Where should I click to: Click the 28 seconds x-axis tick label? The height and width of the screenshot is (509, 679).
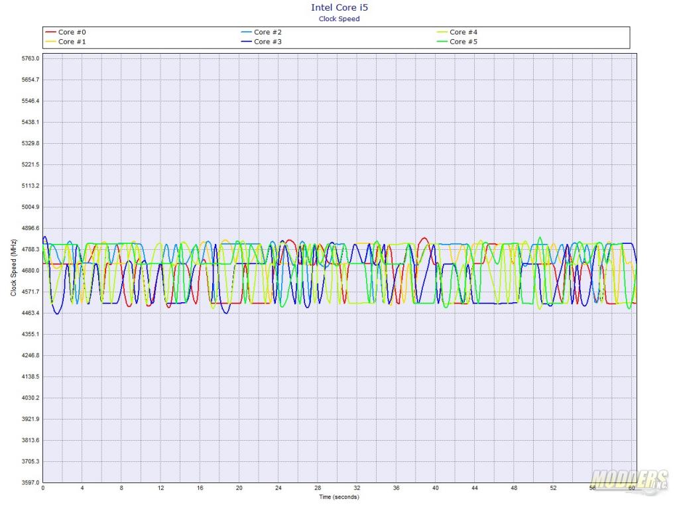tap(318, 488)
